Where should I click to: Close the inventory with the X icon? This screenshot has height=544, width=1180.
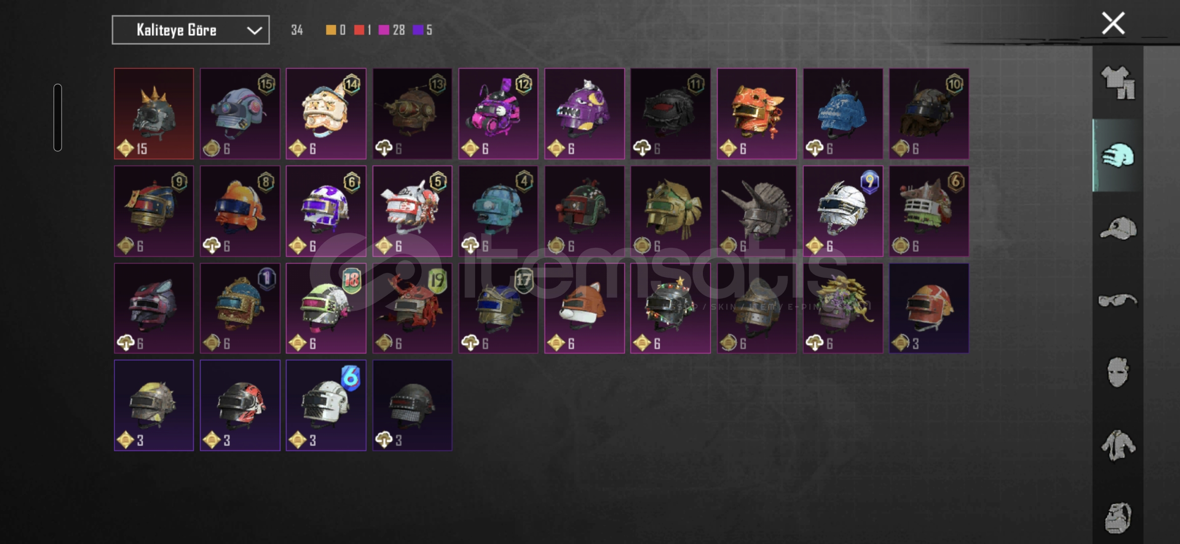point(1113,23)
